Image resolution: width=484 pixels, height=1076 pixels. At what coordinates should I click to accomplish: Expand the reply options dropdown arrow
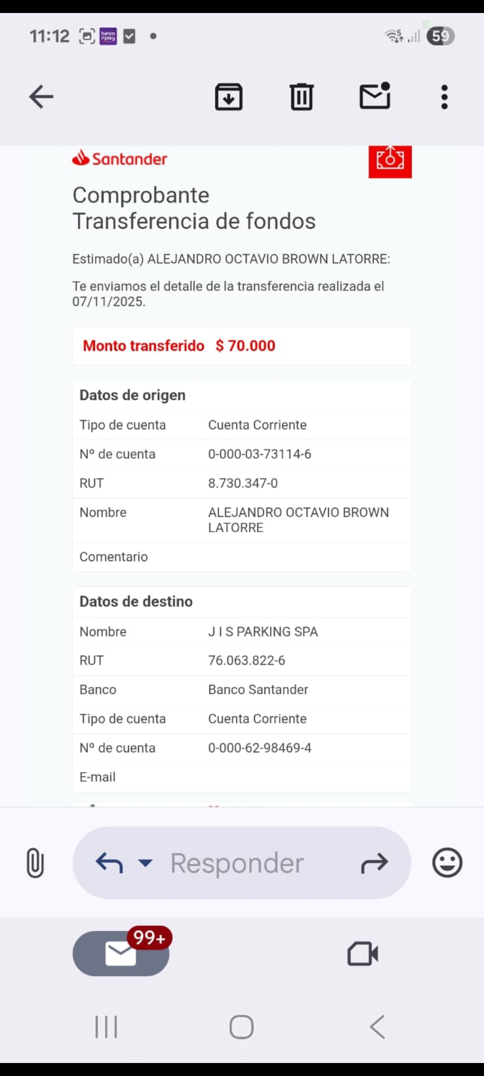point(145,863)
